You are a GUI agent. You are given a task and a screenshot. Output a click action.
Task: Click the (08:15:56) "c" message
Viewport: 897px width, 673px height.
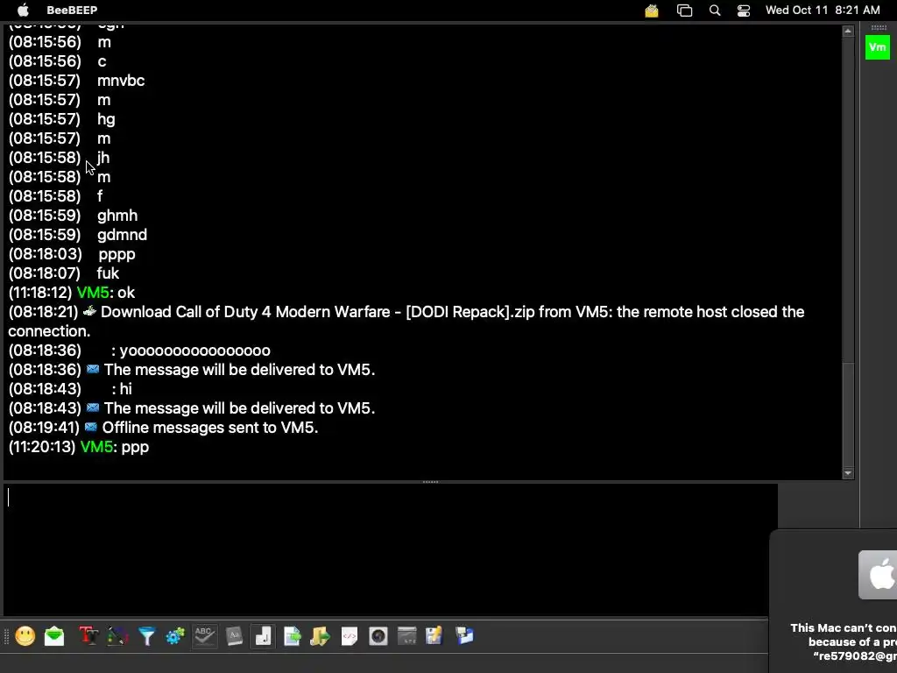pyautogui.click(x=102, y=61)
